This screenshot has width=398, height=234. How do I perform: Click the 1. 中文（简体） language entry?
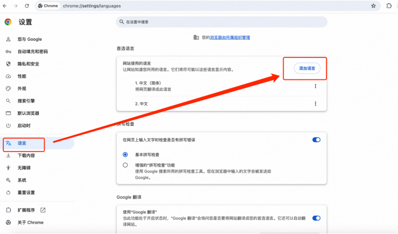pyautogui.click(x=148, y=83)
